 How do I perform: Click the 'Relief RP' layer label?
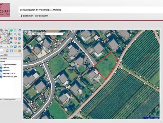tap(6, 71)
